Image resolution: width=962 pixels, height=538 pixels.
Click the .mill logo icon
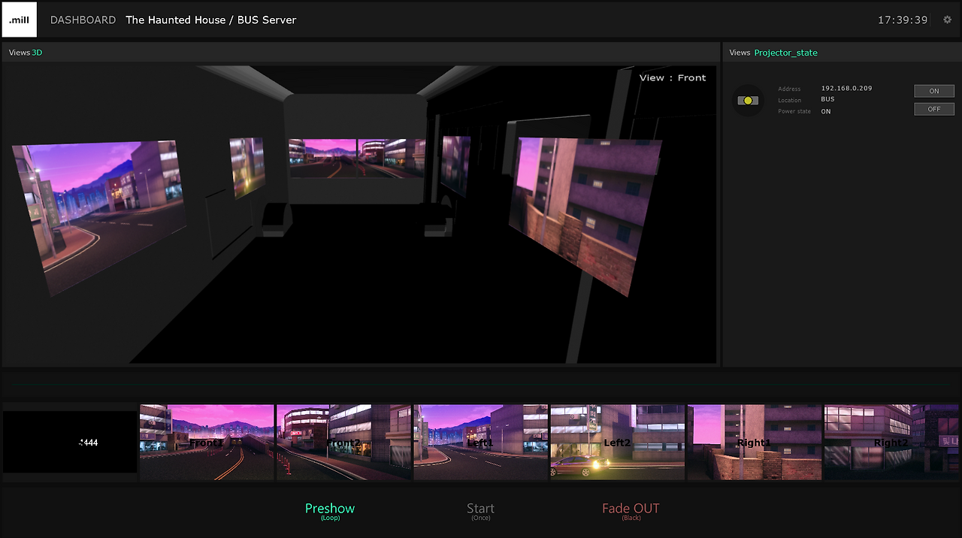pos(20,20)
